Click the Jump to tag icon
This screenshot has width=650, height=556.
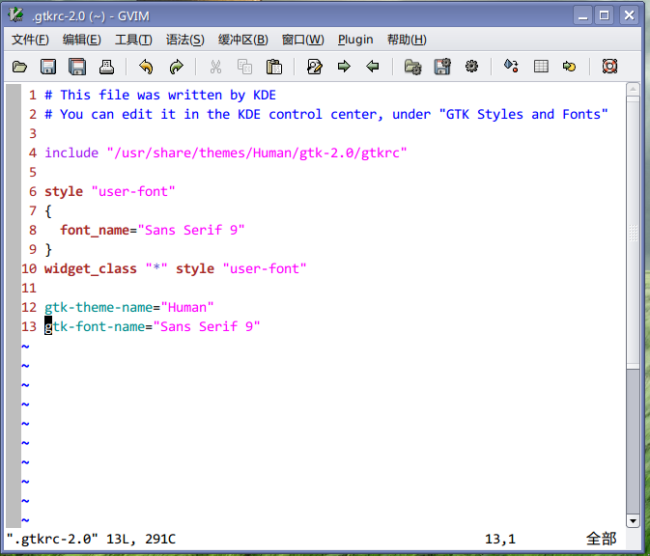(x=570, y=67)
